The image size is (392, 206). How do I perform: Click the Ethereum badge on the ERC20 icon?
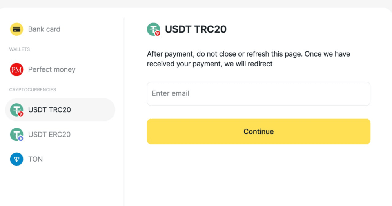click(21, 139)
